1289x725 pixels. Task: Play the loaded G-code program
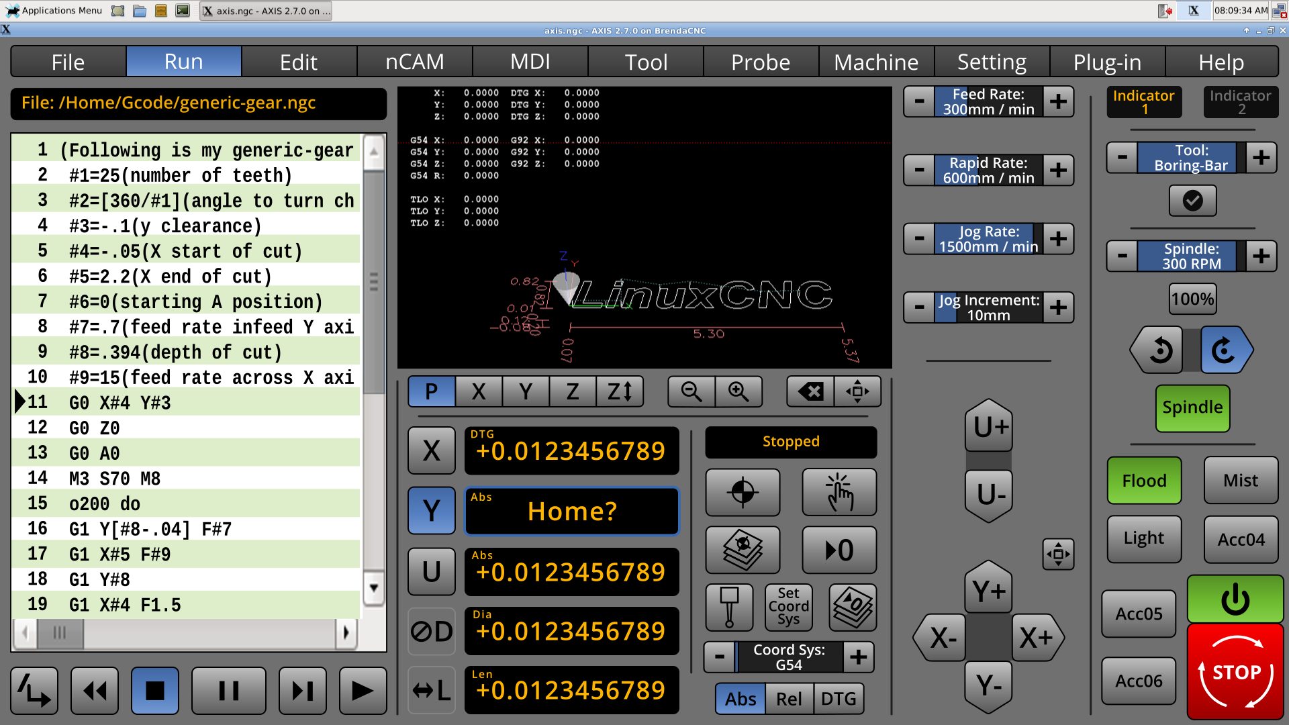click(363, 691)
